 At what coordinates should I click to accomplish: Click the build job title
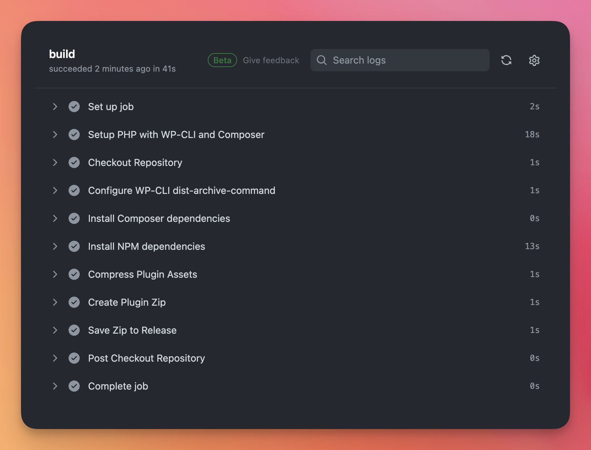pos(62,54)
